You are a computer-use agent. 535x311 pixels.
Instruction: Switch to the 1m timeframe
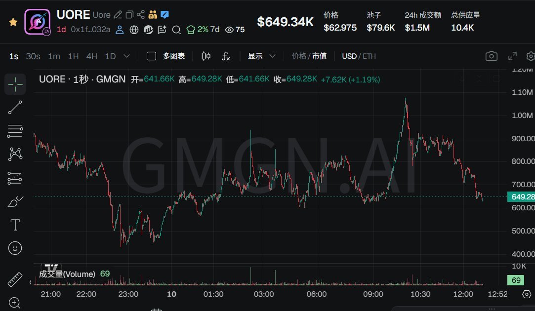pos(54,56)
